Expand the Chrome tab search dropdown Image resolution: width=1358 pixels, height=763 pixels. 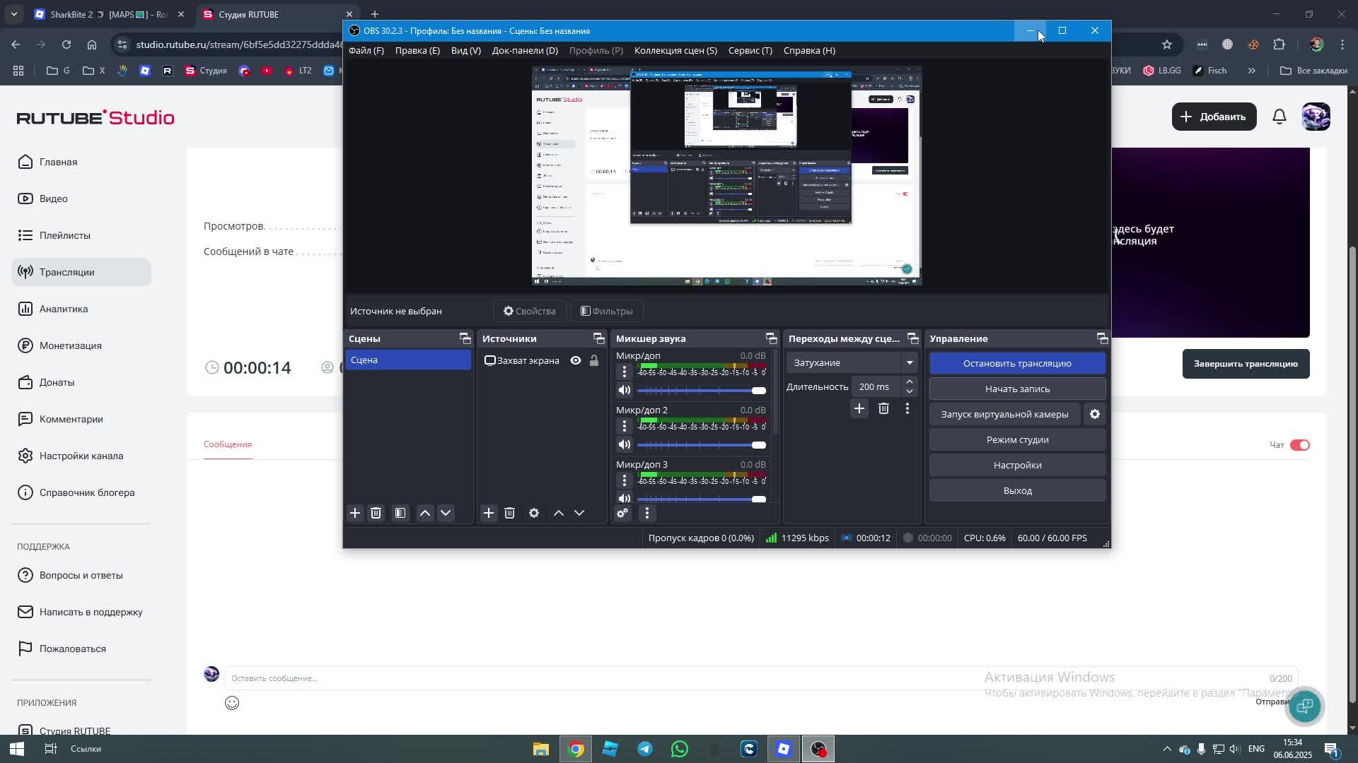click(13, 14)
